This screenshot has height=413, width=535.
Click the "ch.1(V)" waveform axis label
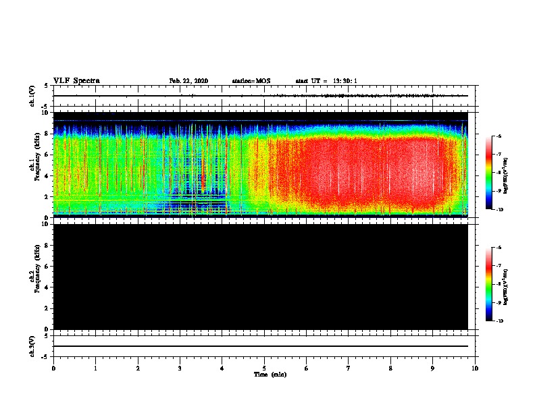point(32,96)
